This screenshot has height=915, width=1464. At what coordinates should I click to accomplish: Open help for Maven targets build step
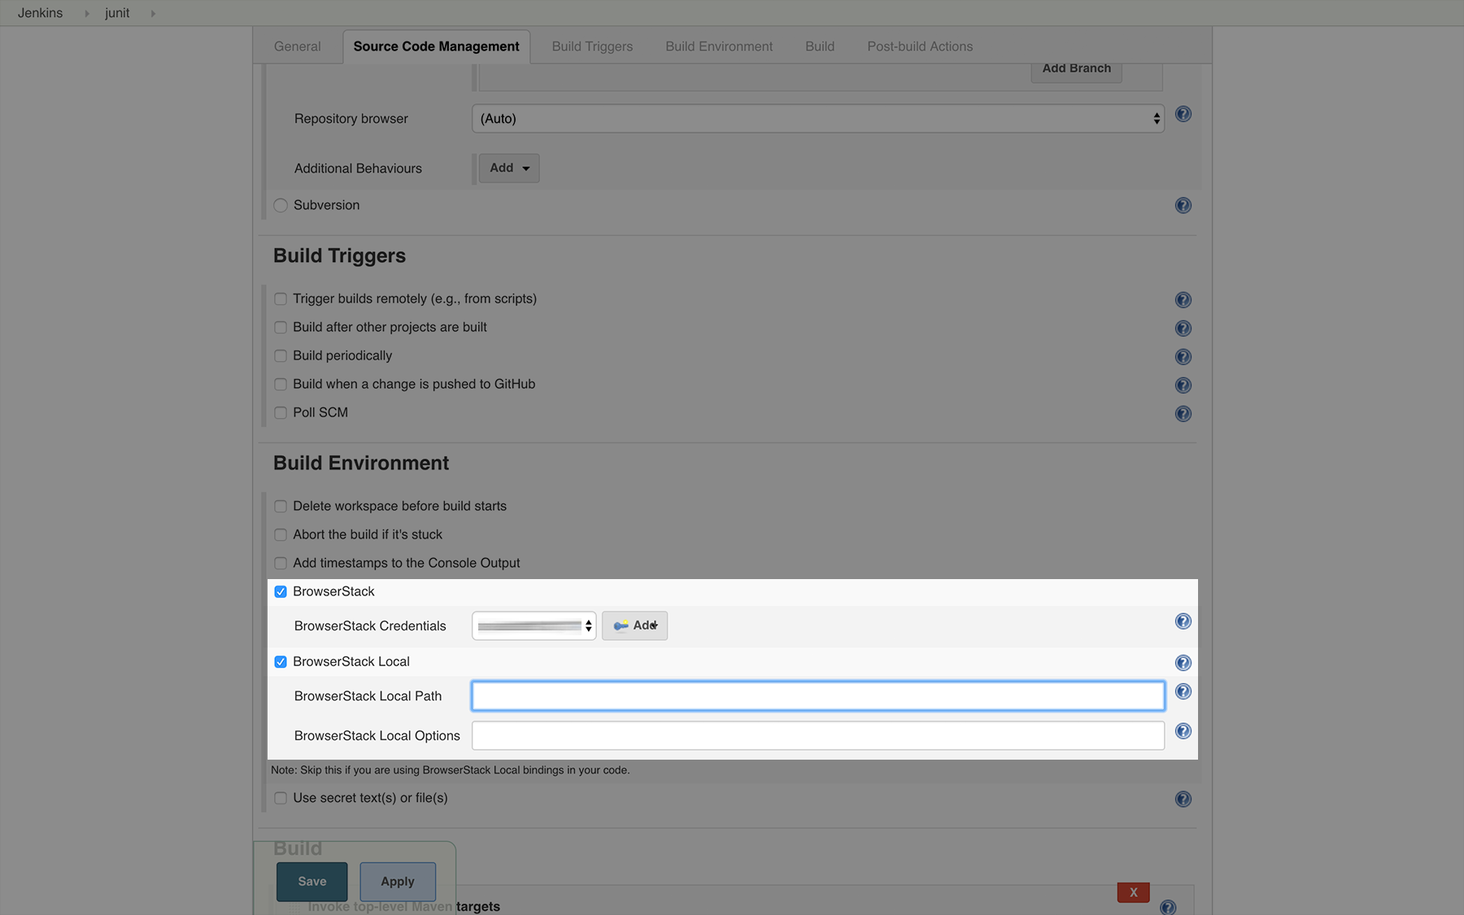1168,907
